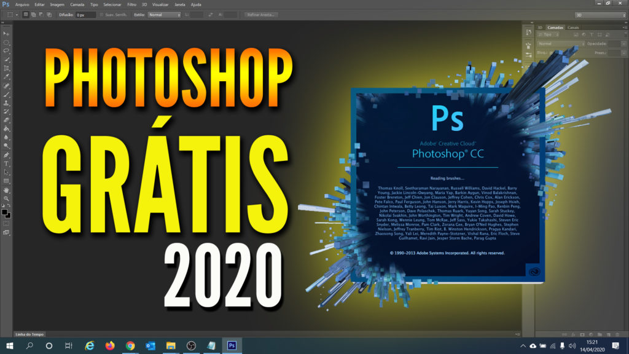Toggle pixel layer filter in Camadas
This screenshot has width=629, height=354.
(576, 35)
